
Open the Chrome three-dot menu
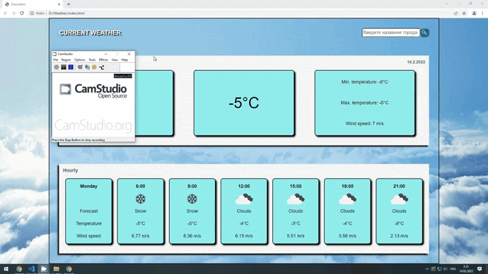pos(482,13)
